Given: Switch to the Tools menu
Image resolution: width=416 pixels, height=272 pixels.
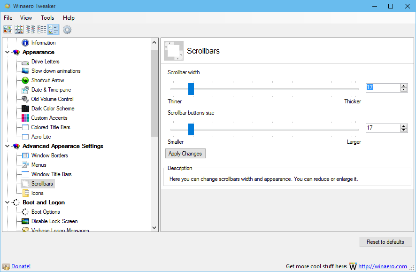Looking at the screenshot, I should point(47,18).
